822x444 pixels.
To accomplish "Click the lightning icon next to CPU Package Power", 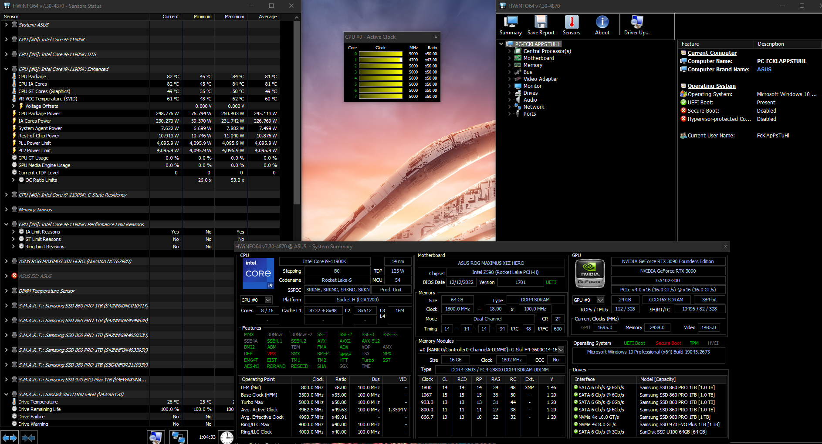I will pos(14,113).
